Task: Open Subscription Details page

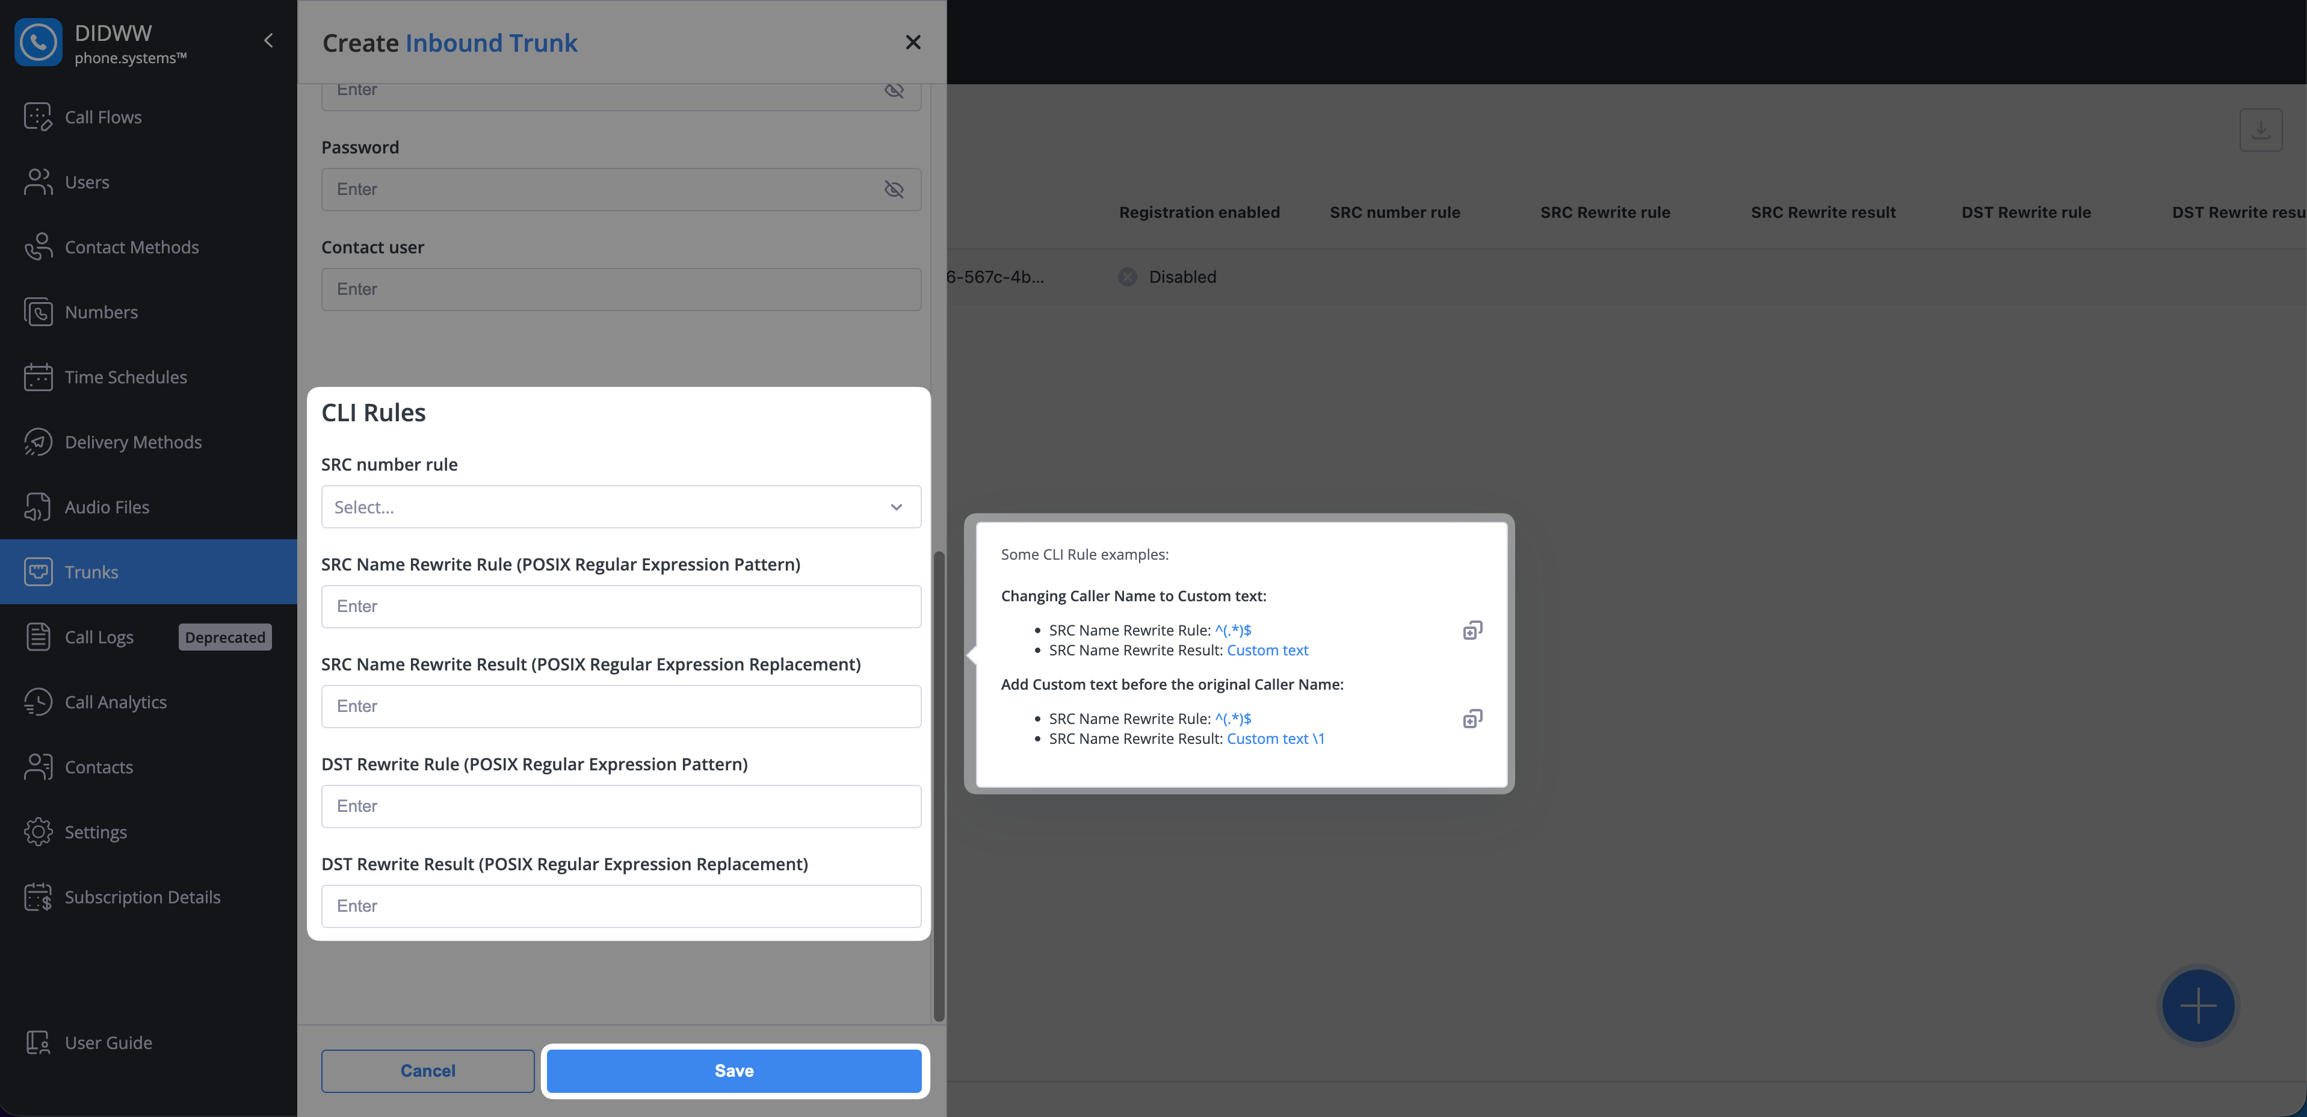Action: point(143,897)
